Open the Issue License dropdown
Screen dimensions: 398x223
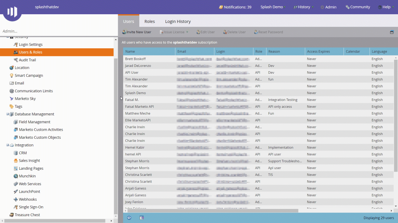click(x=174, y=32)
